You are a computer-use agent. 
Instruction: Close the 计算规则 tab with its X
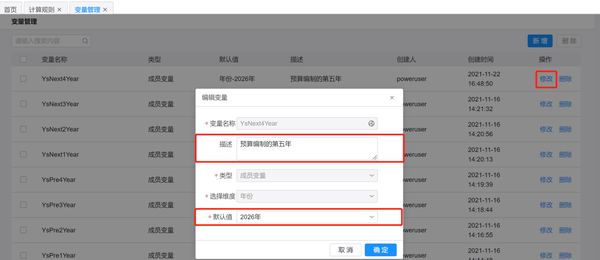click(59, 10)
